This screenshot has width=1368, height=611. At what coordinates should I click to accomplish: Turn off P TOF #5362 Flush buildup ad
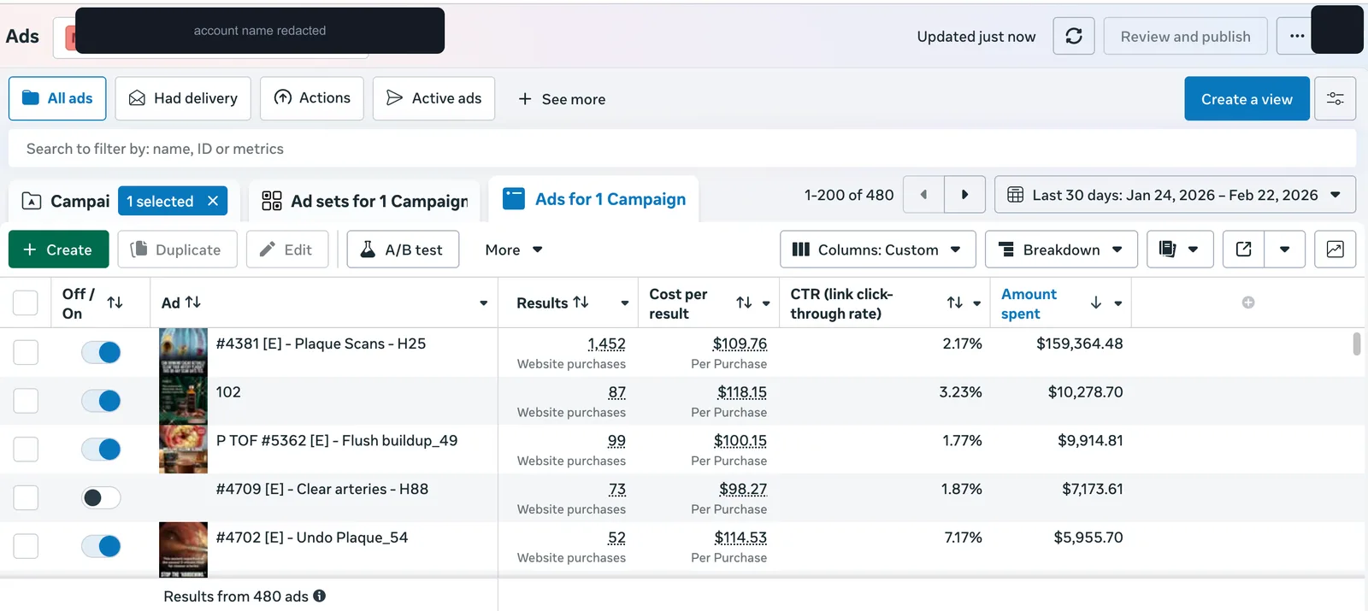(101, 449)
